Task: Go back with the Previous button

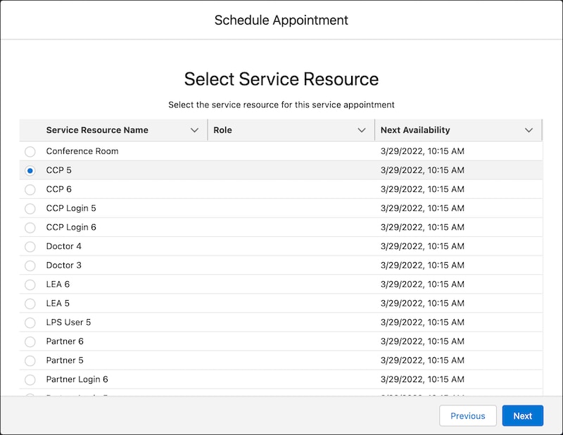Action: pos(468,416)
